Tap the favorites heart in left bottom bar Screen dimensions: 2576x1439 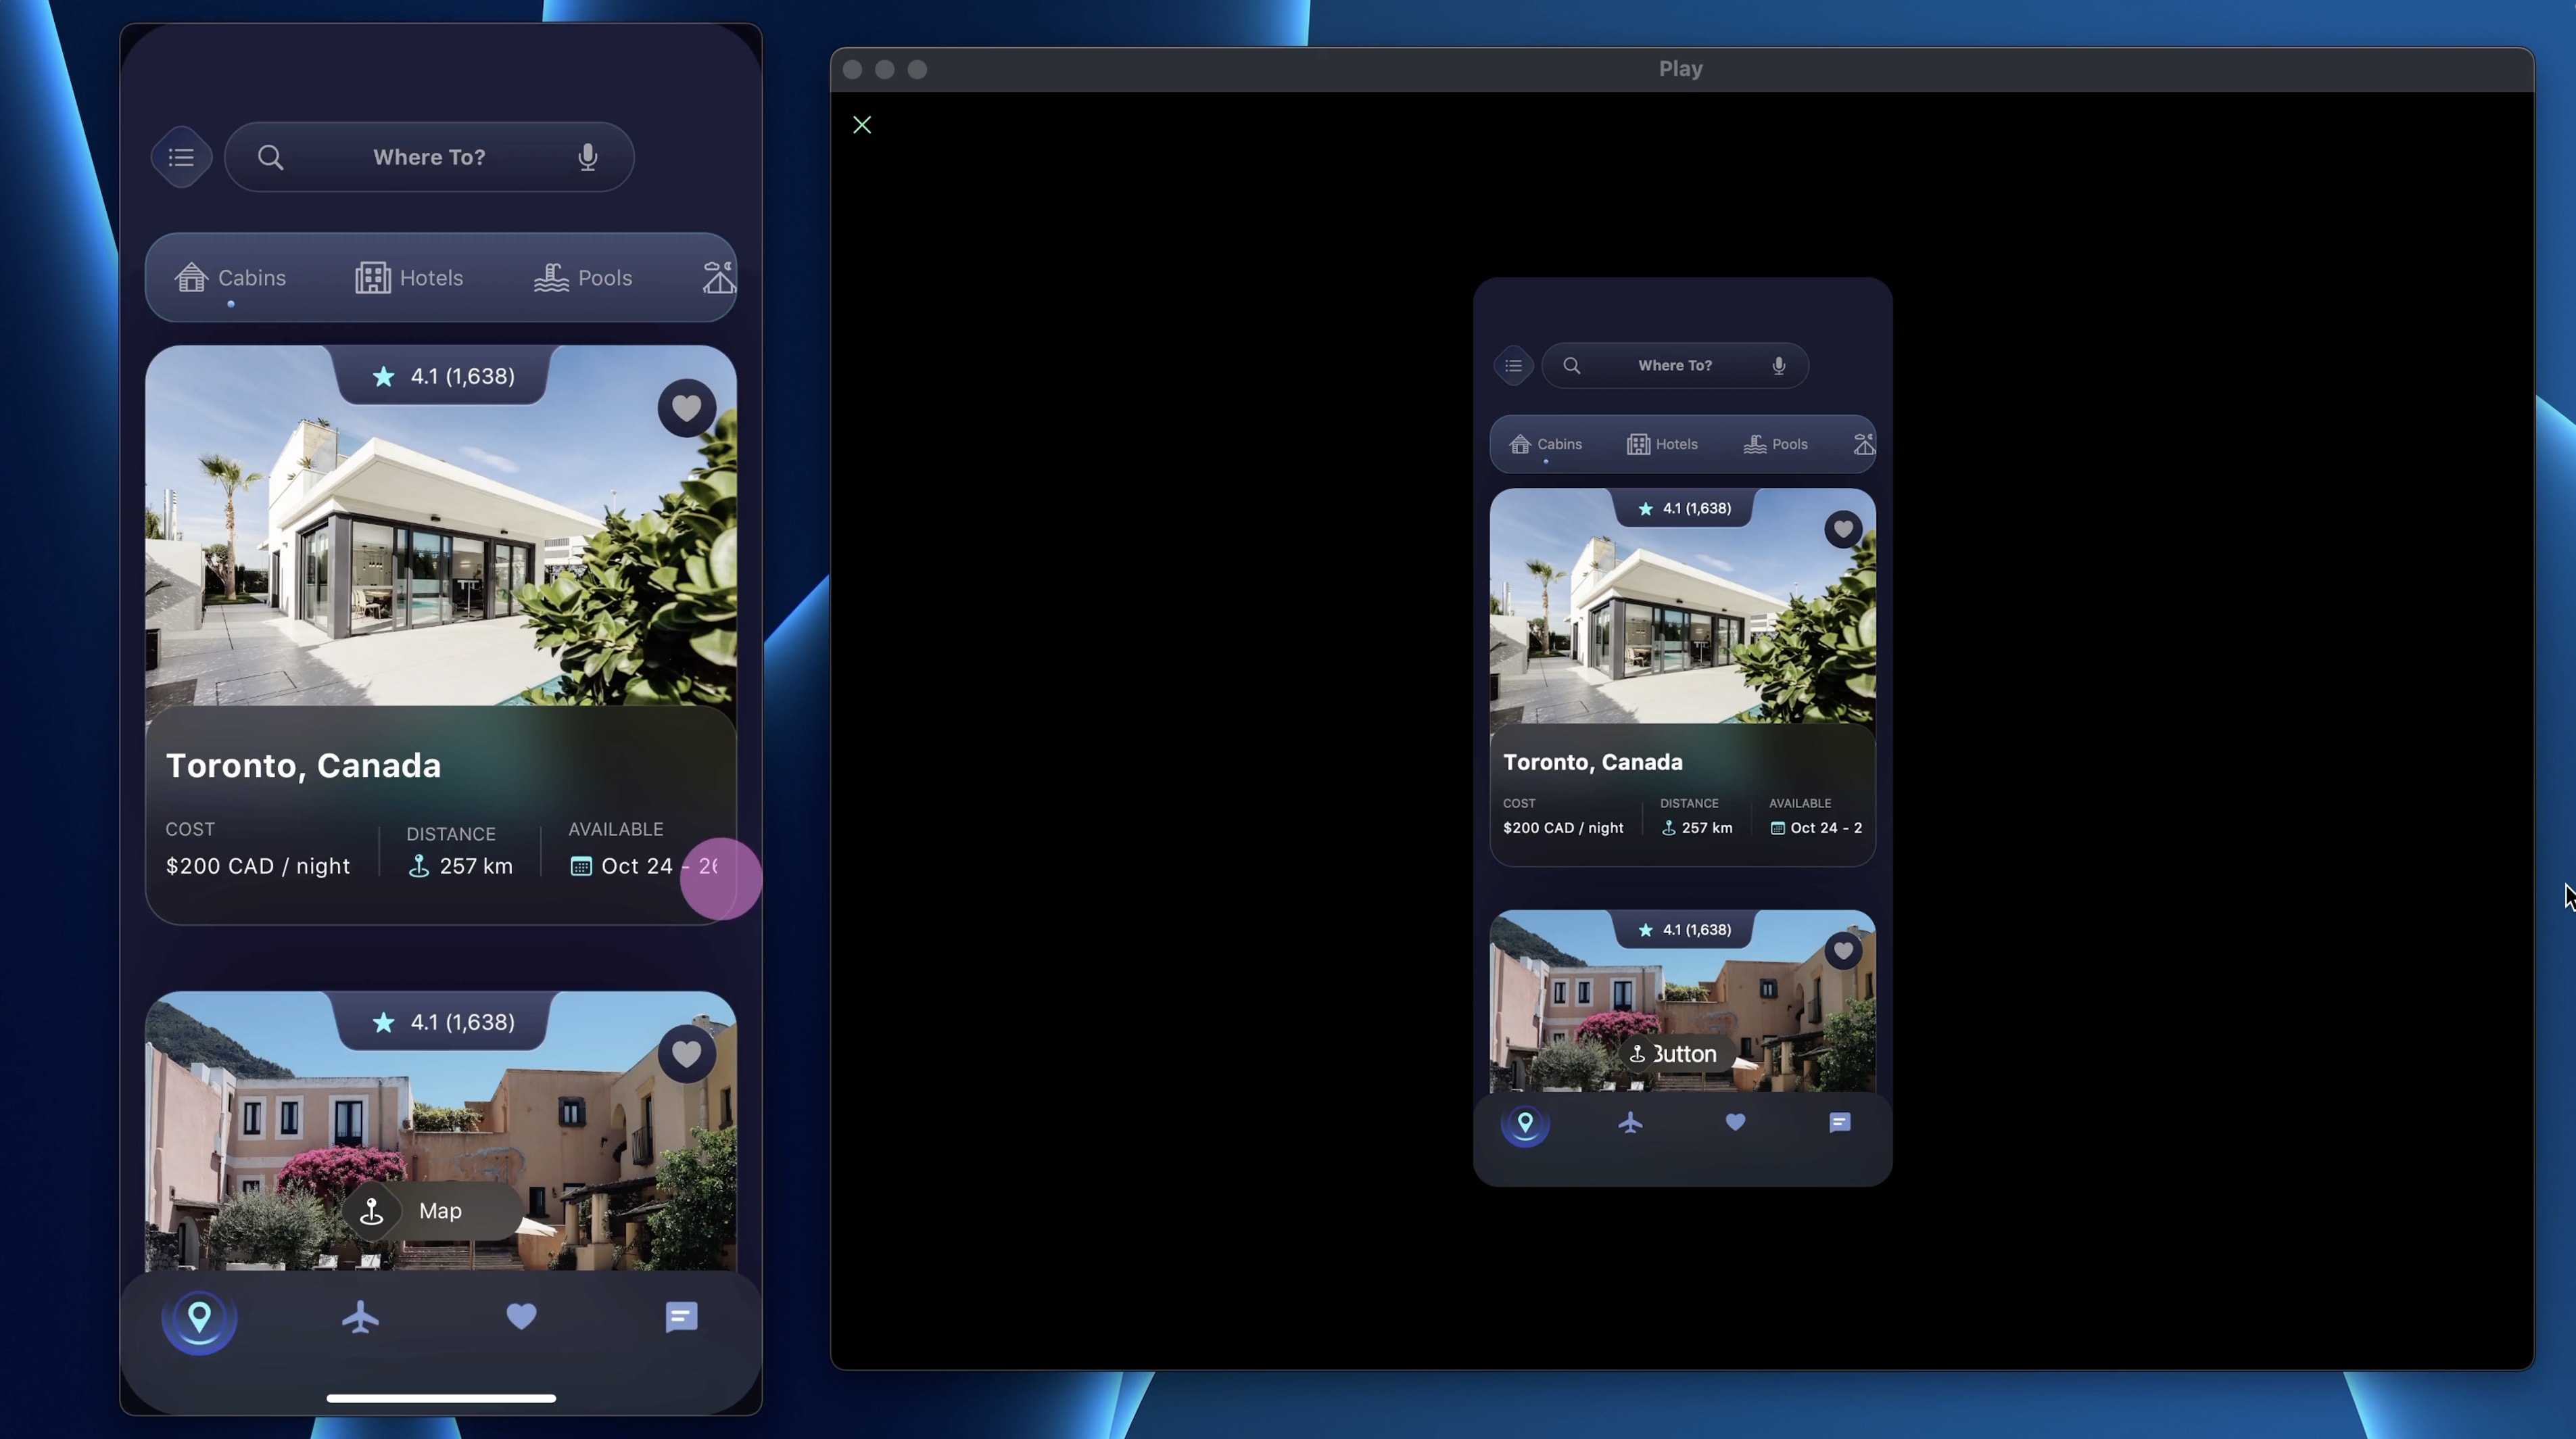coord(521,1317)
